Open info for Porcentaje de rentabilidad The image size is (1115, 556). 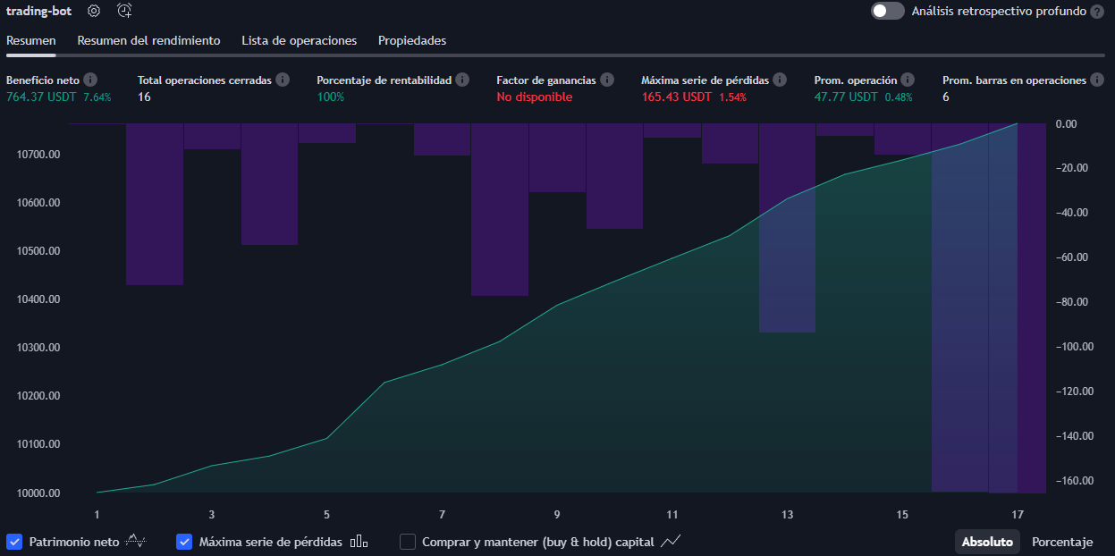pos(463,80)
